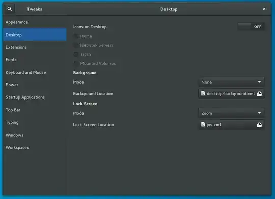Go to Extensions in the sidebar
This screenshot has height=199, width=275.
tap(35, 47)
